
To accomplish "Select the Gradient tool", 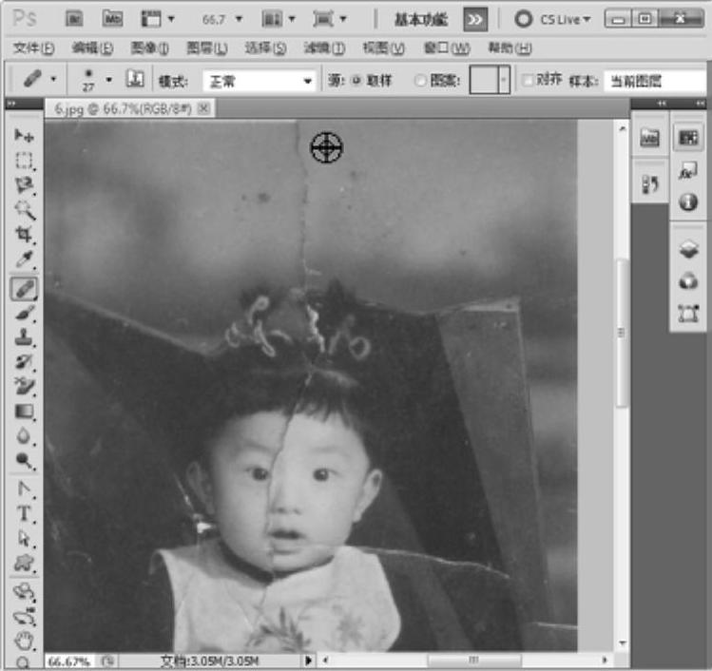I will pyautogui.click(x=24, y=412).
